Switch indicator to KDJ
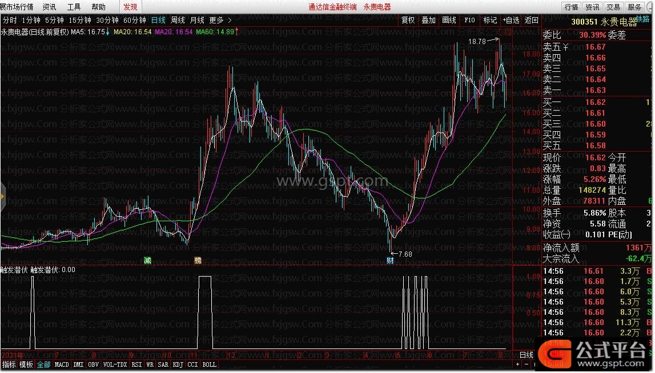This screenshot has width=655, height=373. pyautogui.click(x=178, y=364)
